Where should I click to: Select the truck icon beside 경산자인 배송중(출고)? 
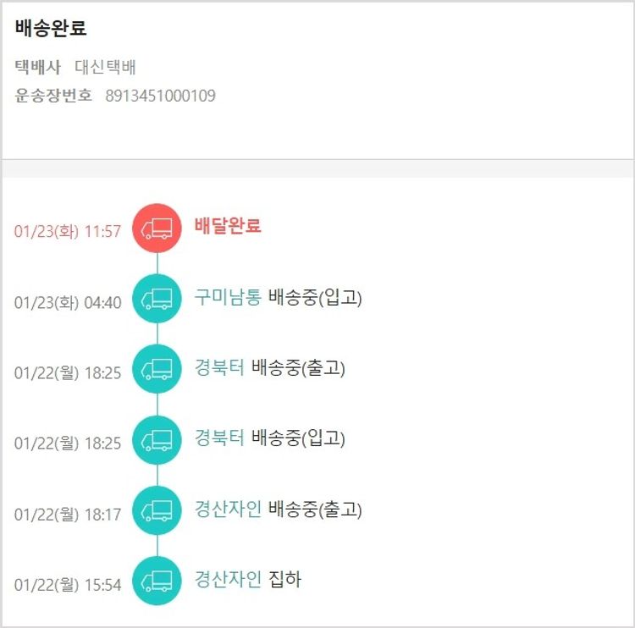(x=157, y=510)
